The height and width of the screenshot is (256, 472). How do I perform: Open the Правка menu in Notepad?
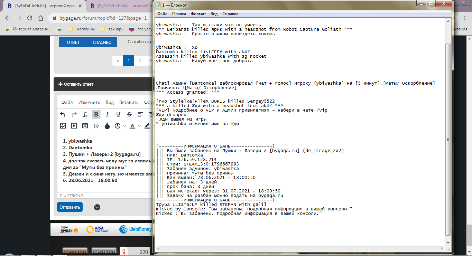click(x=179, y=14)
